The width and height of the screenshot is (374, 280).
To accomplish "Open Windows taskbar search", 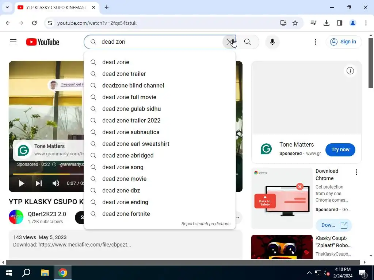I will pos(26,273).
